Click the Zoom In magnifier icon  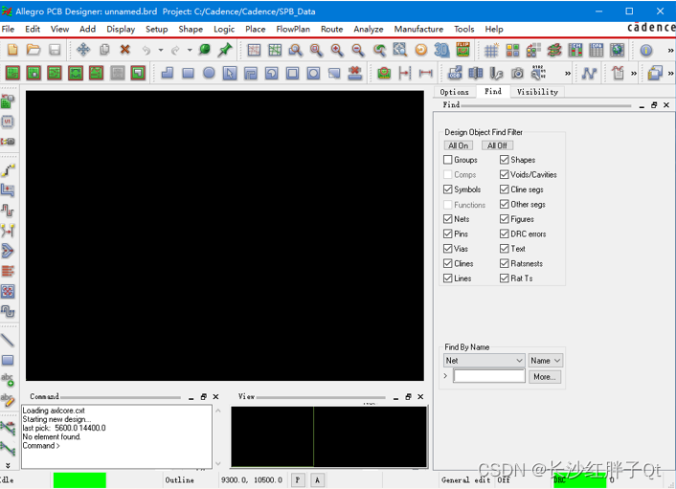(x=337, y=50)
